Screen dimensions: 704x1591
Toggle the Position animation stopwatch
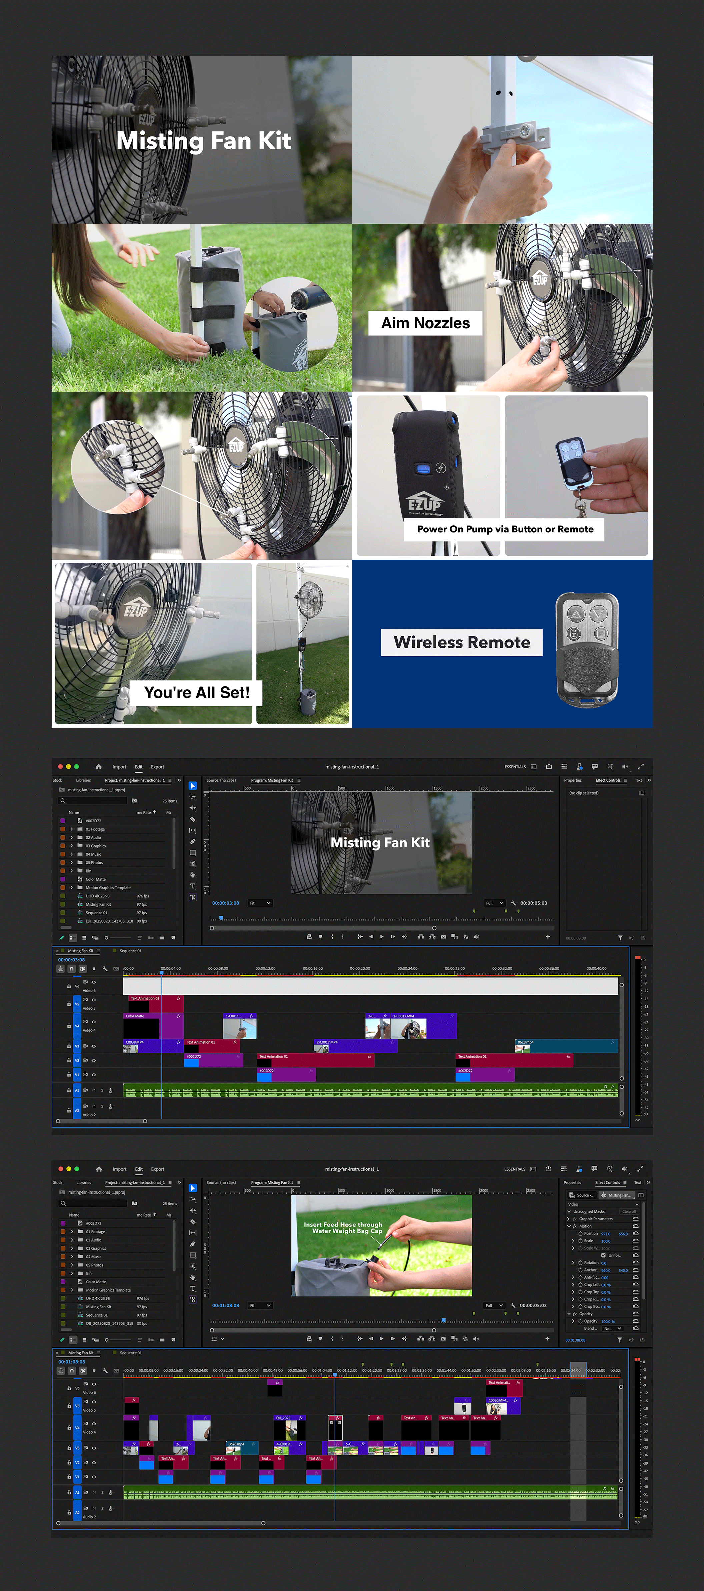coord(580,1234)
